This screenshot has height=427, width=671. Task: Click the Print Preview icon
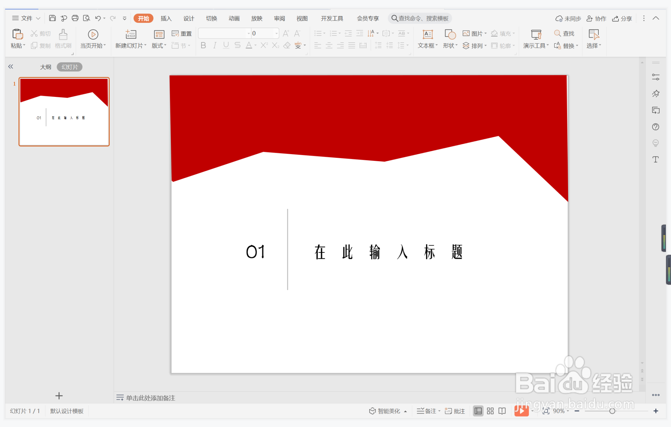click(x=86, y=18)
